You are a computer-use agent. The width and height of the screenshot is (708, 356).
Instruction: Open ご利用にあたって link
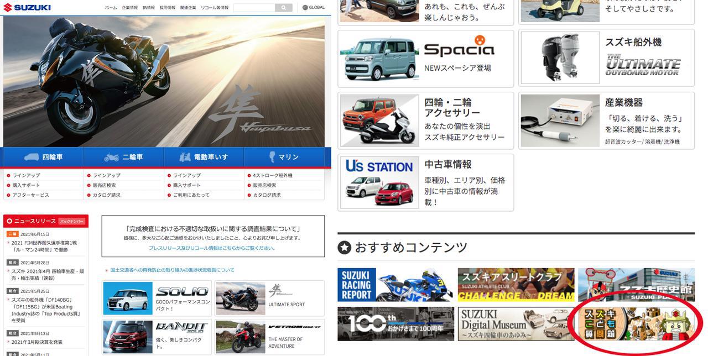coord(191,195)
